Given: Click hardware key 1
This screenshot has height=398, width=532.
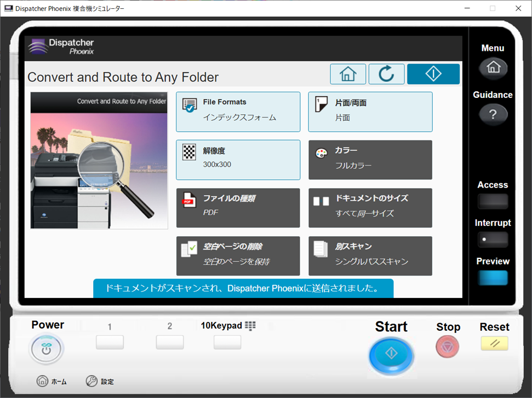Looking at the screenshot, I should pyautogui.click(x=110, y=342).
